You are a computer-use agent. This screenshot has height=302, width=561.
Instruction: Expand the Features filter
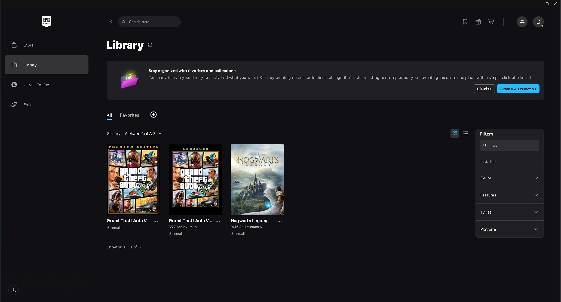point(510,195)
